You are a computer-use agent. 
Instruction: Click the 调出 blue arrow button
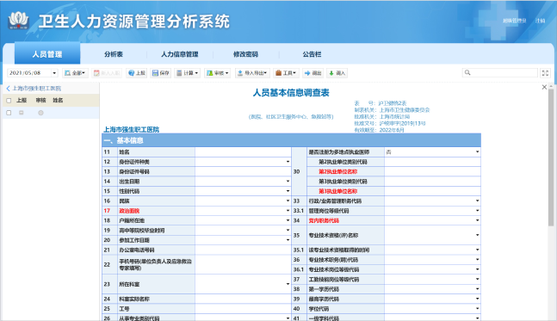click(313, 73)
